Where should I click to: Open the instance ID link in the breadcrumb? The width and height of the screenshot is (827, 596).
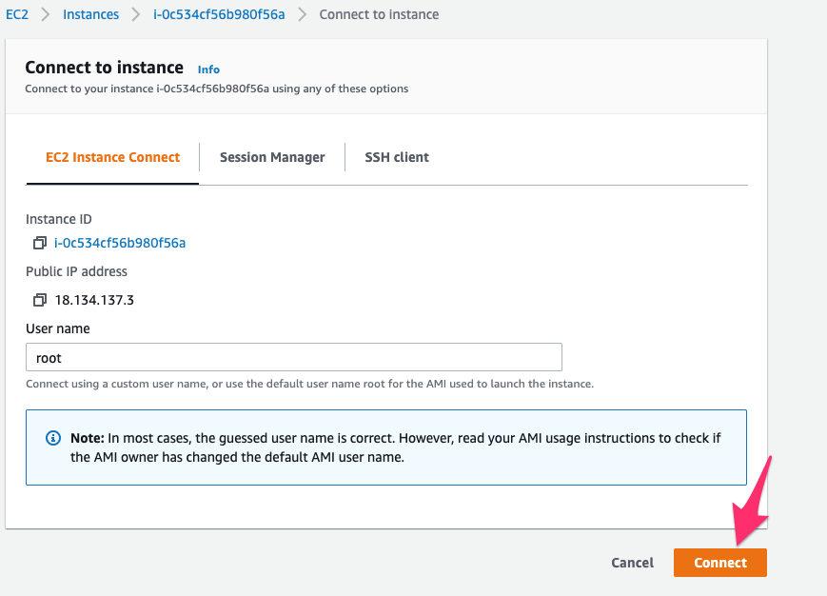(x=218, y=15)
